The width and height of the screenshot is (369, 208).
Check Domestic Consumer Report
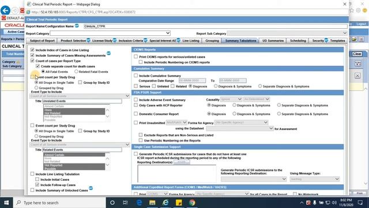[x=136, y=114]
